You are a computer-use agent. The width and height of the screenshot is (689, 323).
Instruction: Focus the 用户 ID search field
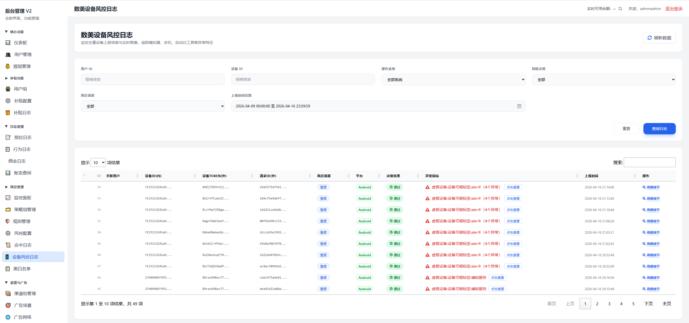tap(153, 80)
